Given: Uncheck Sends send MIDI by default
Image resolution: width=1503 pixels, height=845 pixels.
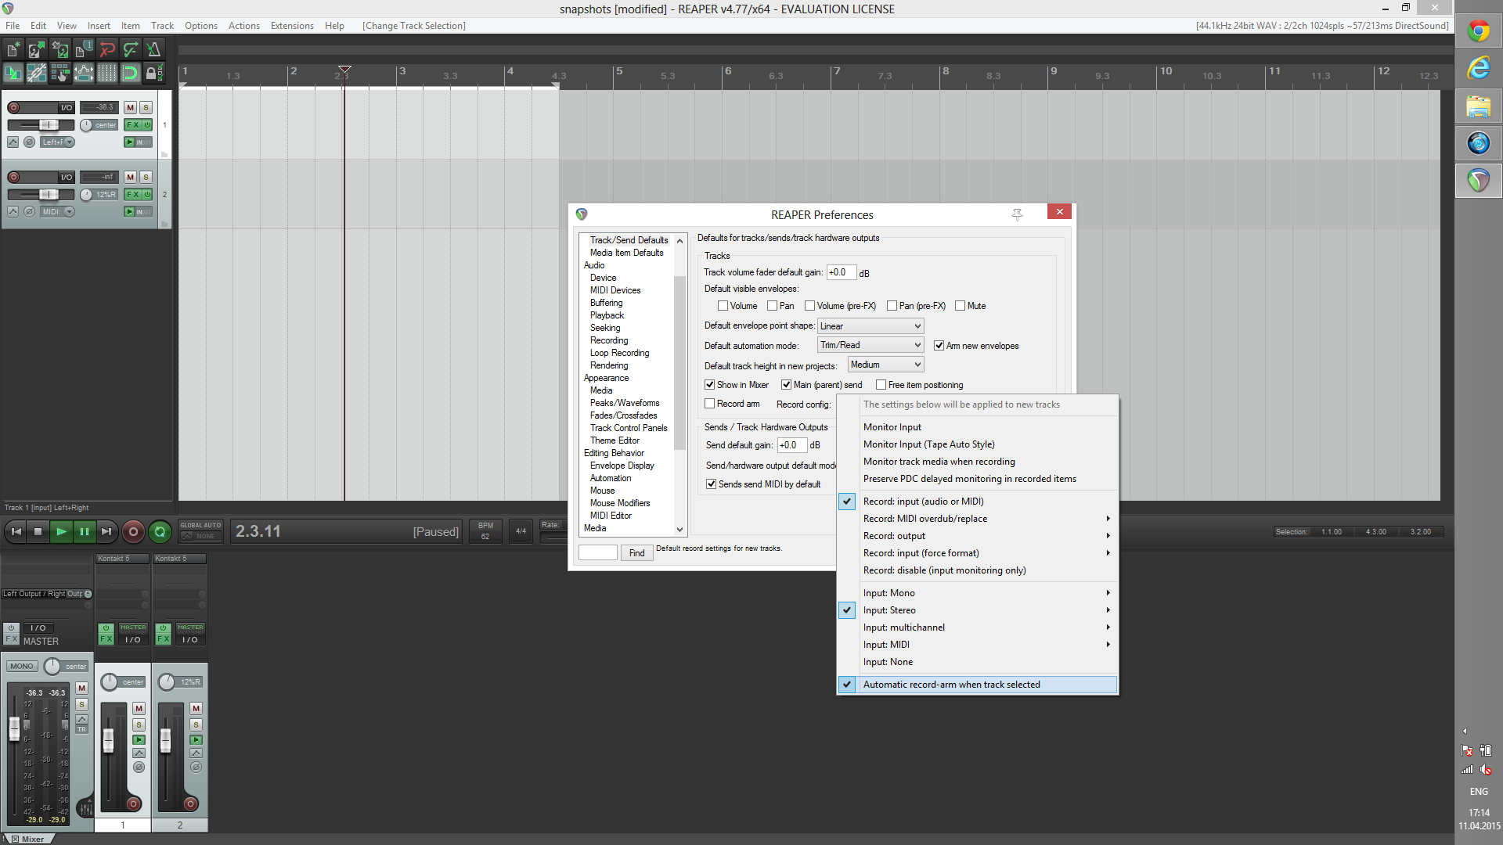Looking at the screenshot, I should click(711, 484).
